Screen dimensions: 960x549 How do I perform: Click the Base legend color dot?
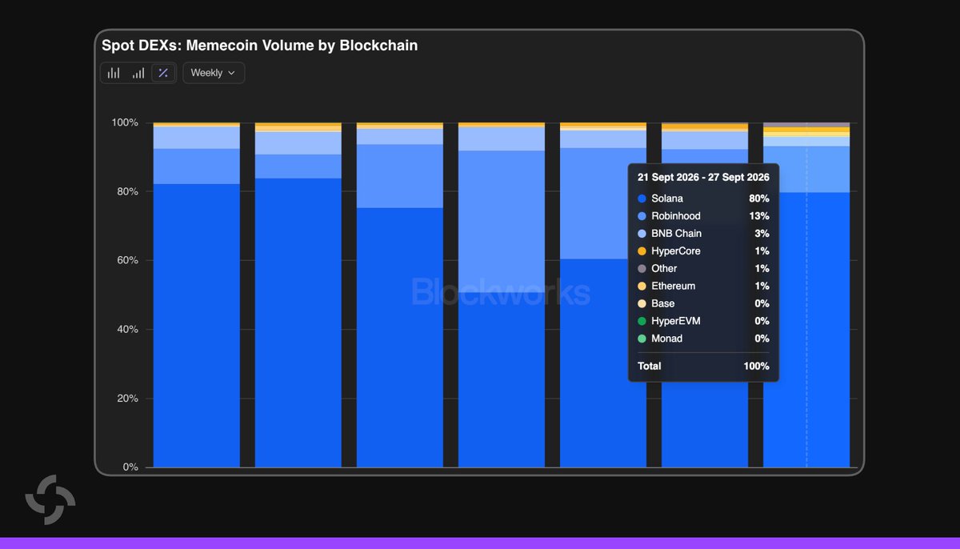point(642,304)
